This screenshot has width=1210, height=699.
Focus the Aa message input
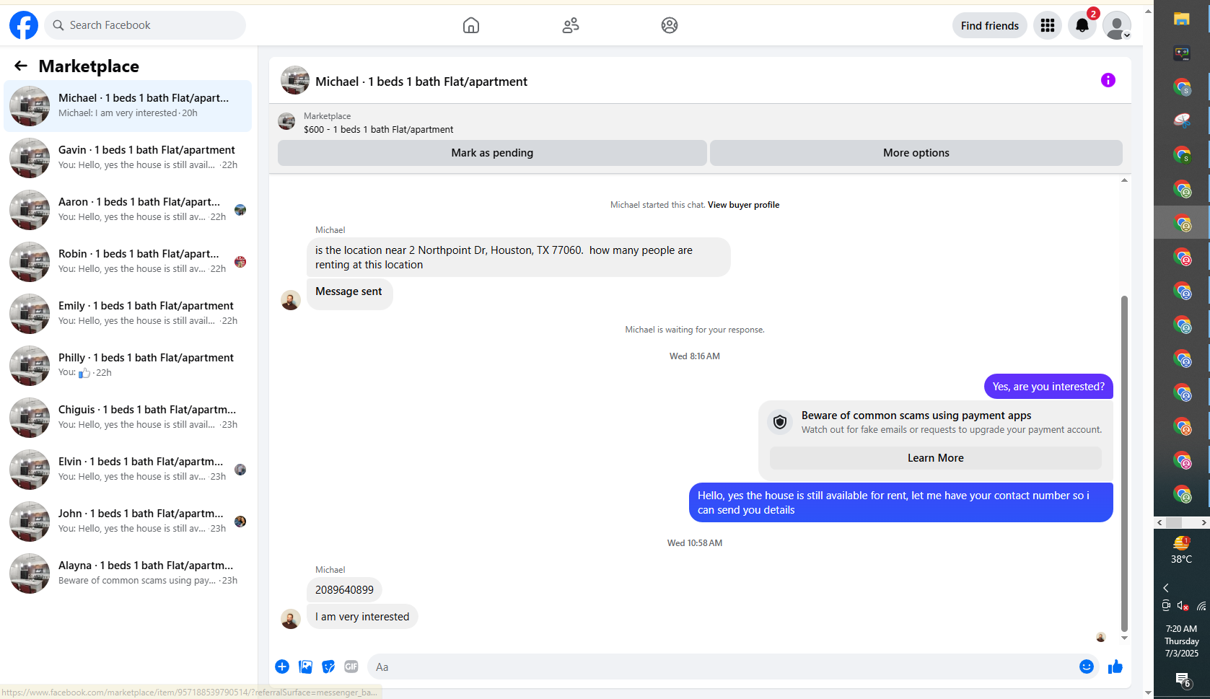(724, 667)
